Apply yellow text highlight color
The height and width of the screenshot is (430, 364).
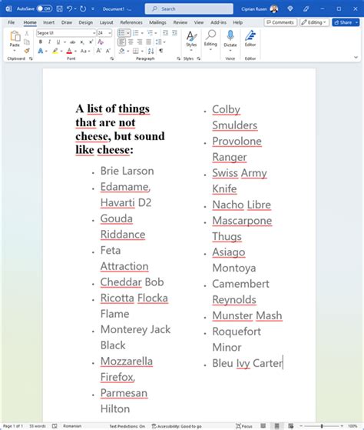click(55, 51)
